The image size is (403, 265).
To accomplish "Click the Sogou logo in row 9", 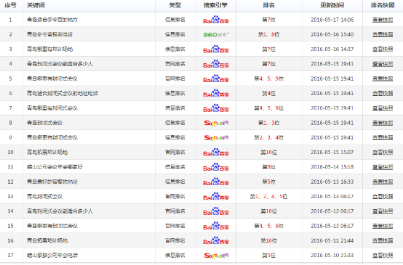I will [216, 138].
